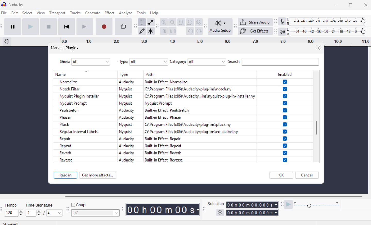Uncheck Enabled for Notch Filter
The width and height of the screenshot is (371, 225).
(x=285, y=89)
